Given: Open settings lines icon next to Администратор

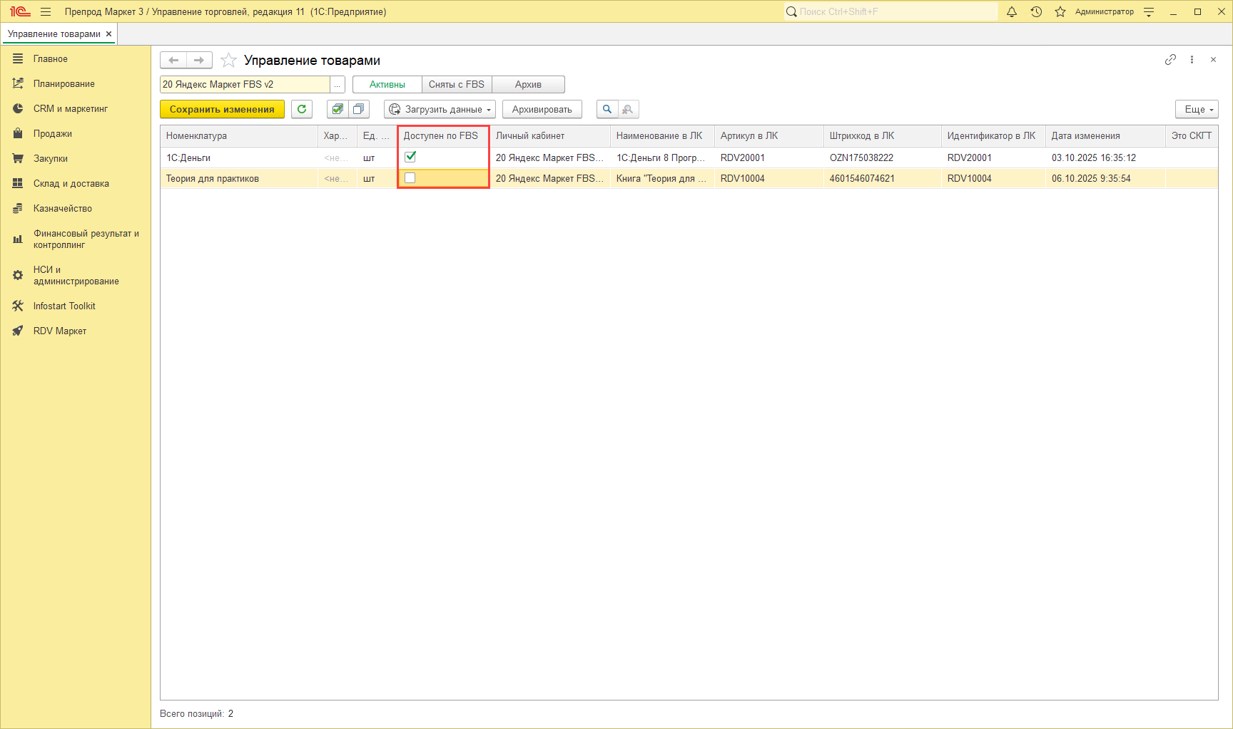Looking at the screenshot, I should 1149,11.
